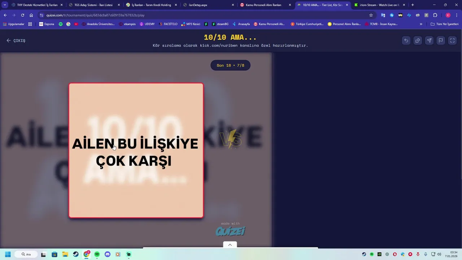Close the 10/10 AMA quiz tab
The width and height of the screenshot is (462, 260).
(347, 5)
